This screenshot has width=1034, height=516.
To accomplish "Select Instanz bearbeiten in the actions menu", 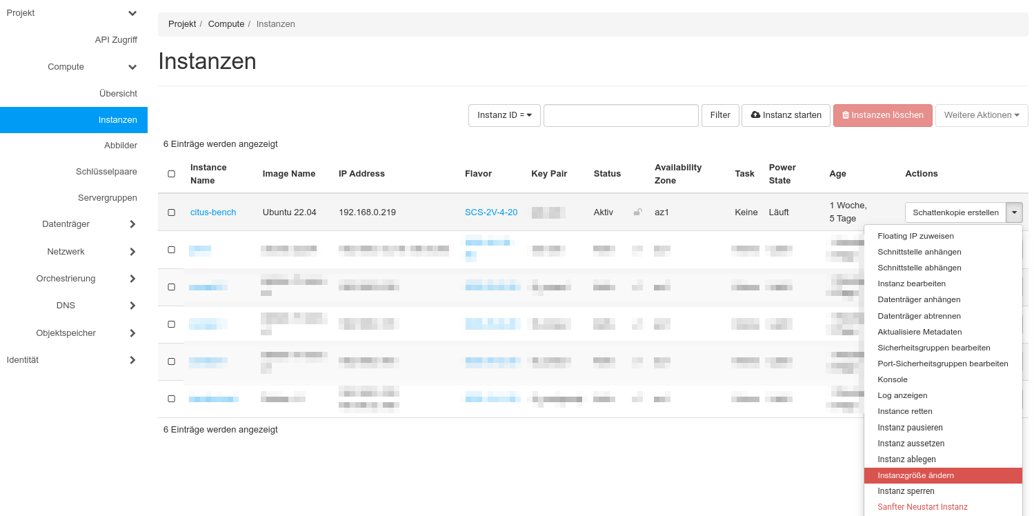I will (x=943, y=284).
